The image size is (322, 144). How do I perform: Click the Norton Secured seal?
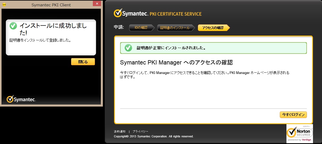pyautogui.click(x=300, y=133)
